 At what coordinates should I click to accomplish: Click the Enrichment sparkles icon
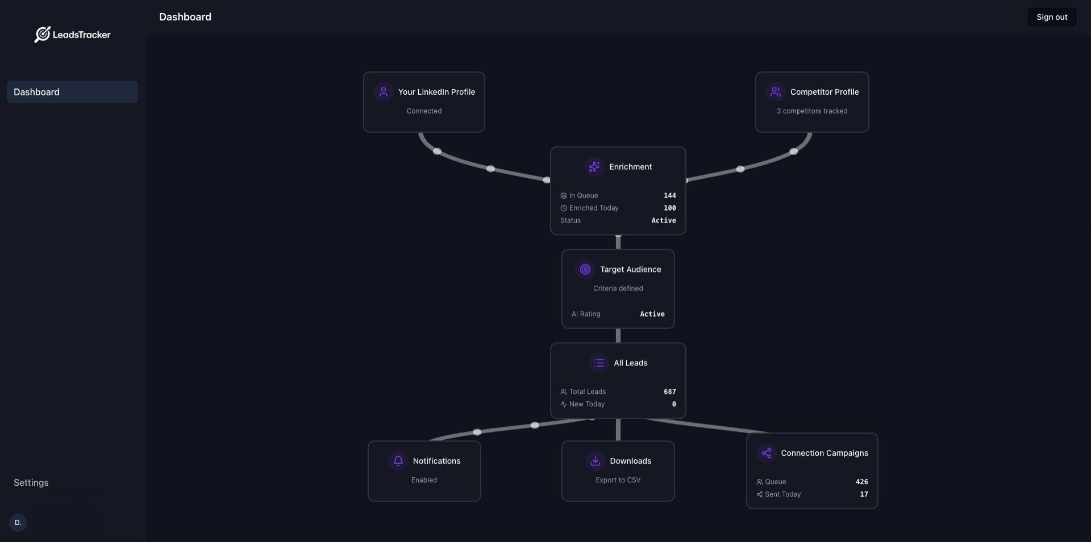[x=594, y=166]
